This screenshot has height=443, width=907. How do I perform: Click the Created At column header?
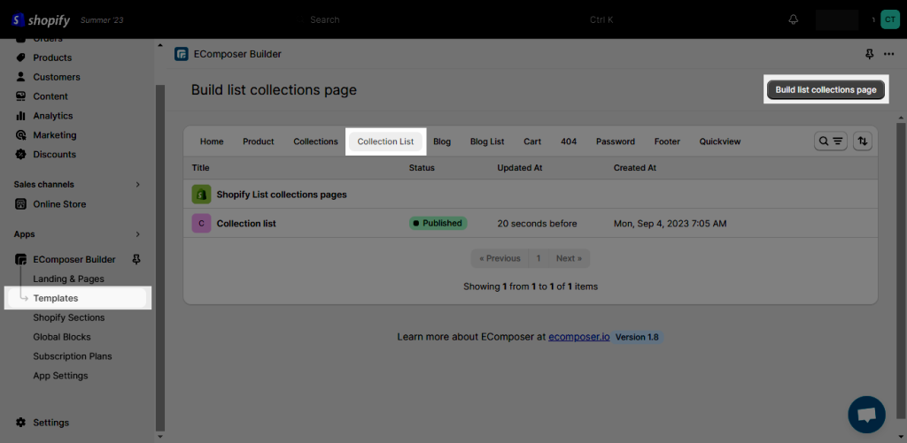[635, 168]
